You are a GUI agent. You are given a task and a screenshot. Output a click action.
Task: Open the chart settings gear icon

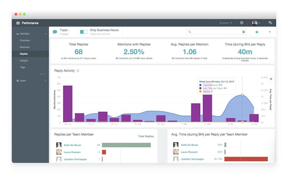[x=271, y=79]
